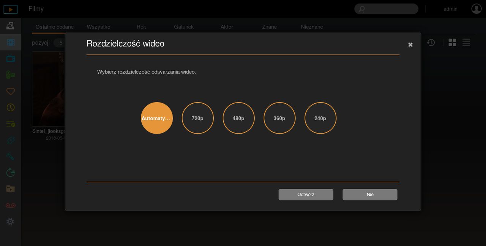Viewport: 486px width, 246px height.
Task: Open the history clock icon in toolbar
Action: click(x=431, y=42)
